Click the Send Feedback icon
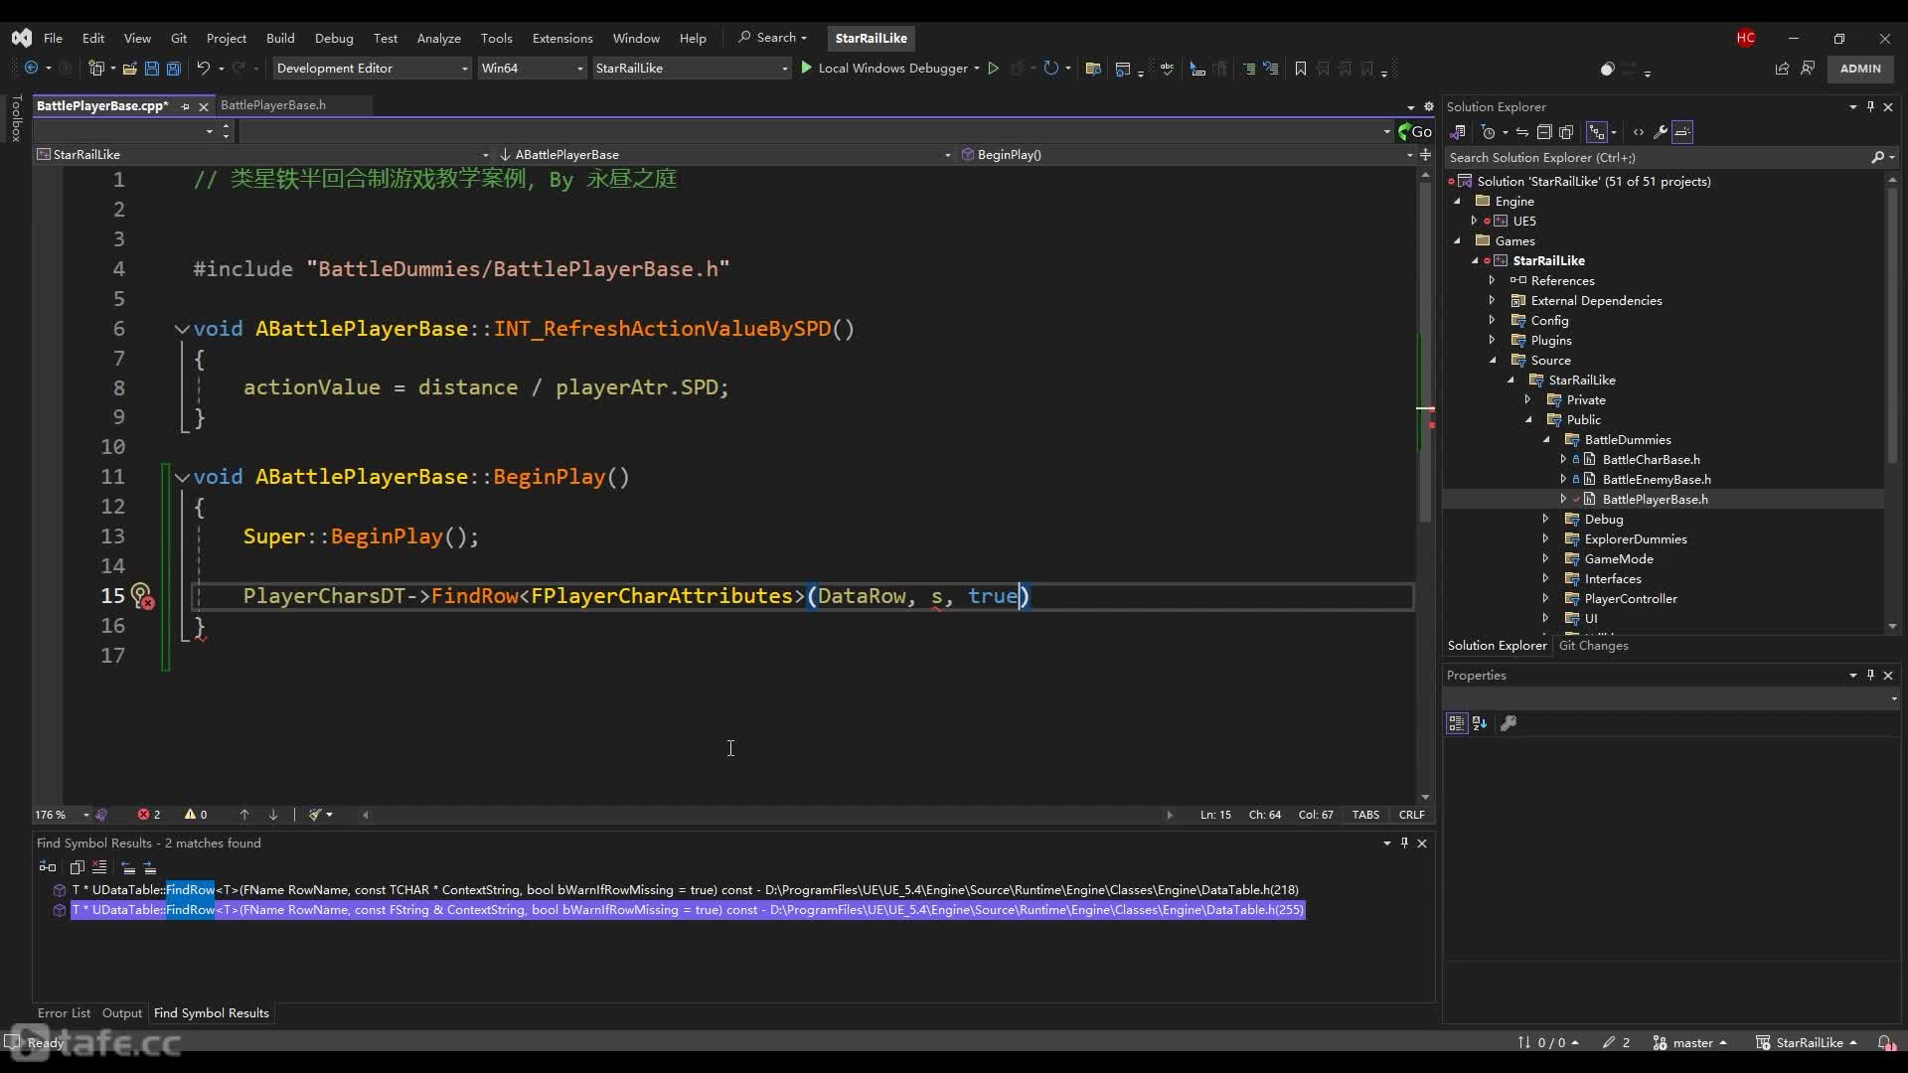Viewport: 1908px width, 1073px height. click(x=1808, y=68)
